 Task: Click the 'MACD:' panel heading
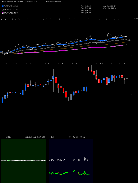(x=8, y=137)
